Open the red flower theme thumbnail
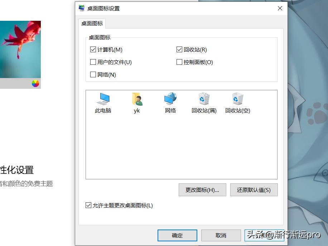The width and height of the screenshot is (328, 246). point(20,49)
